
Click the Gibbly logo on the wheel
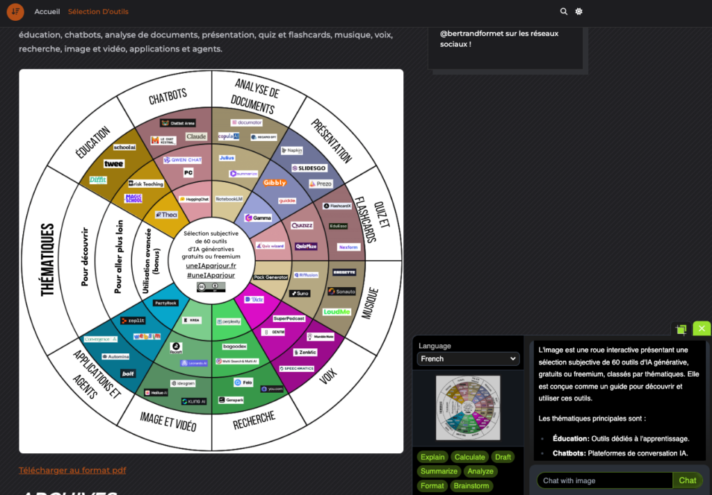[x=275, y=183]
